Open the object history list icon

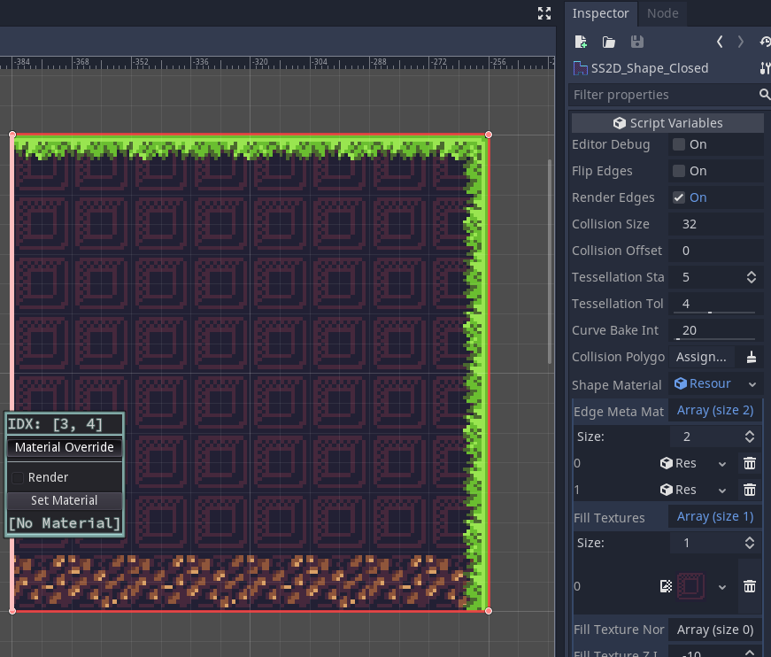765,42
